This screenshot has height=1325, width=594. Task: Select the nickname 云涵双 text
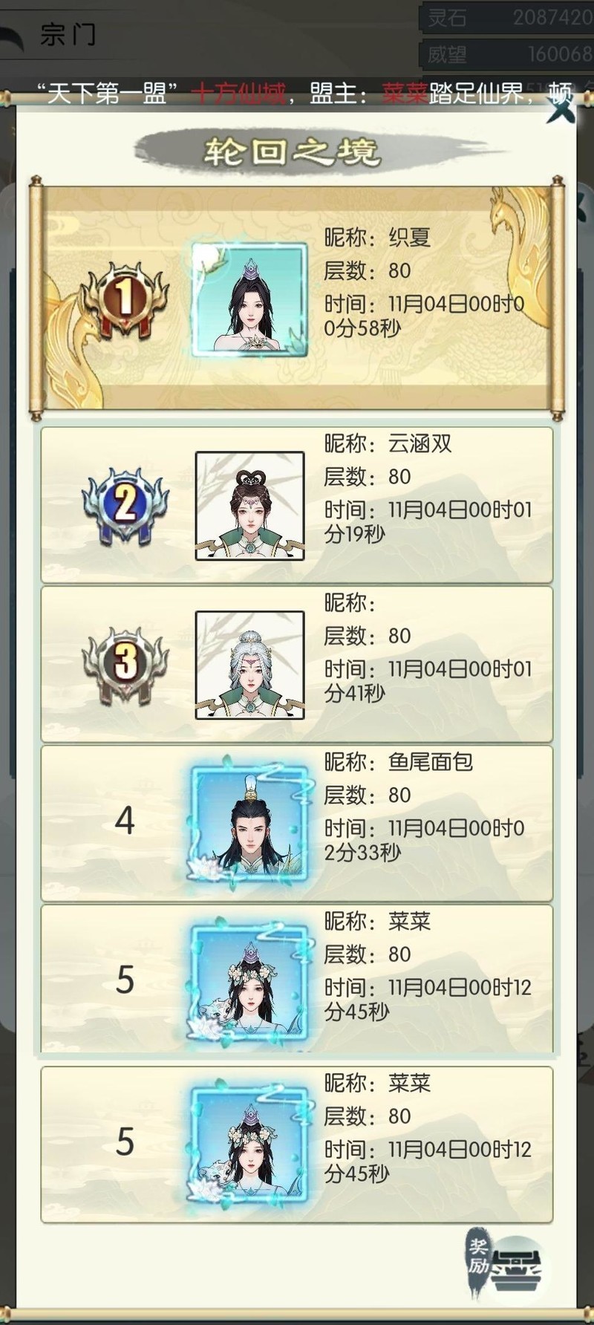(x=420, y=443)
